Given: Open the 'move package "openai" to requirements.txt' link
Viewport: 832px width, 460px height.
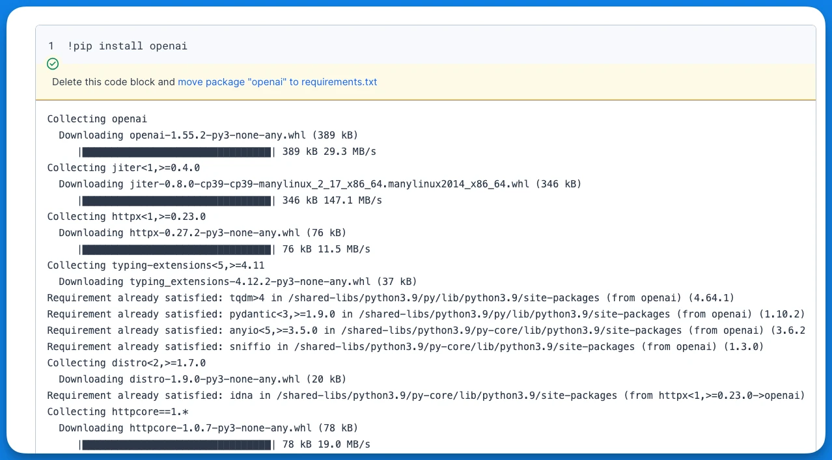Looking at the screenshot, I should pos(277,82).
